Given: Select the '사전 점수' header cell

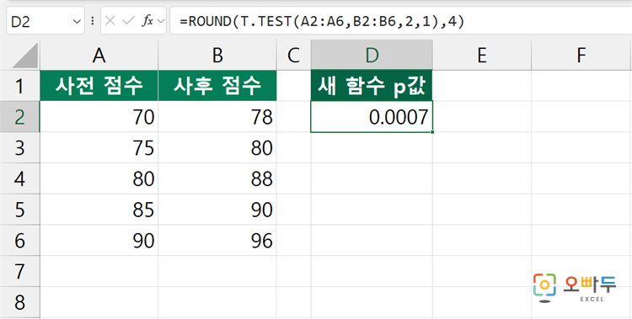Looking at the screenshot, I should pos(99,86).
